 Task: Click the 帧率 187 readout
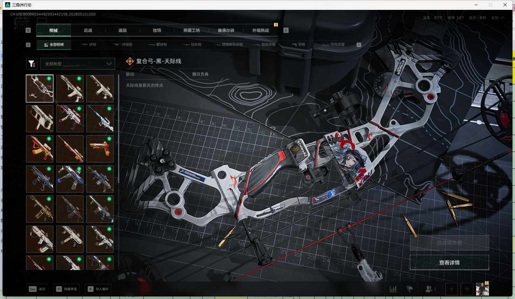click(x=456, y=18)
